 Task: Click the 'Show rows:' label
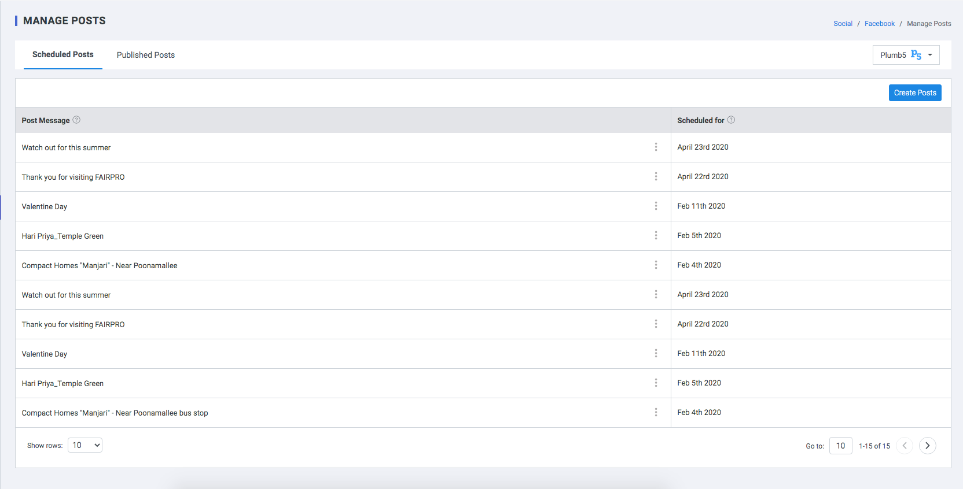(x=45, y=446)
